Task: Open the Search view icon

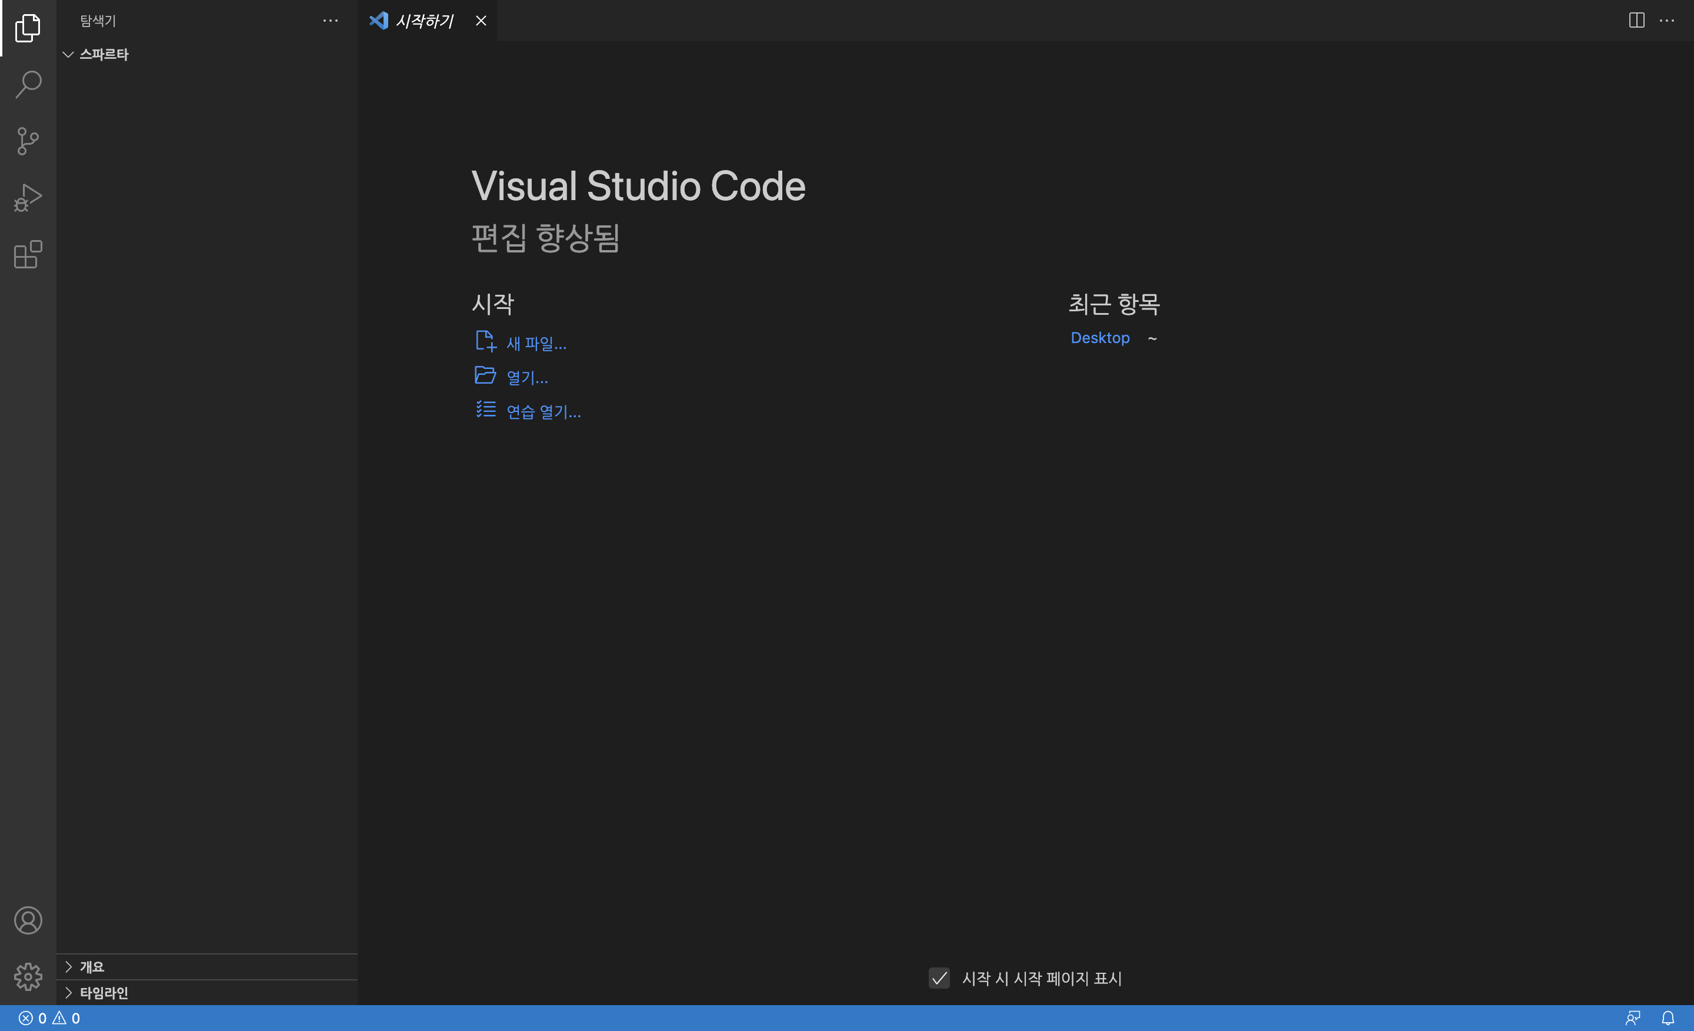Action: (28, 85)
